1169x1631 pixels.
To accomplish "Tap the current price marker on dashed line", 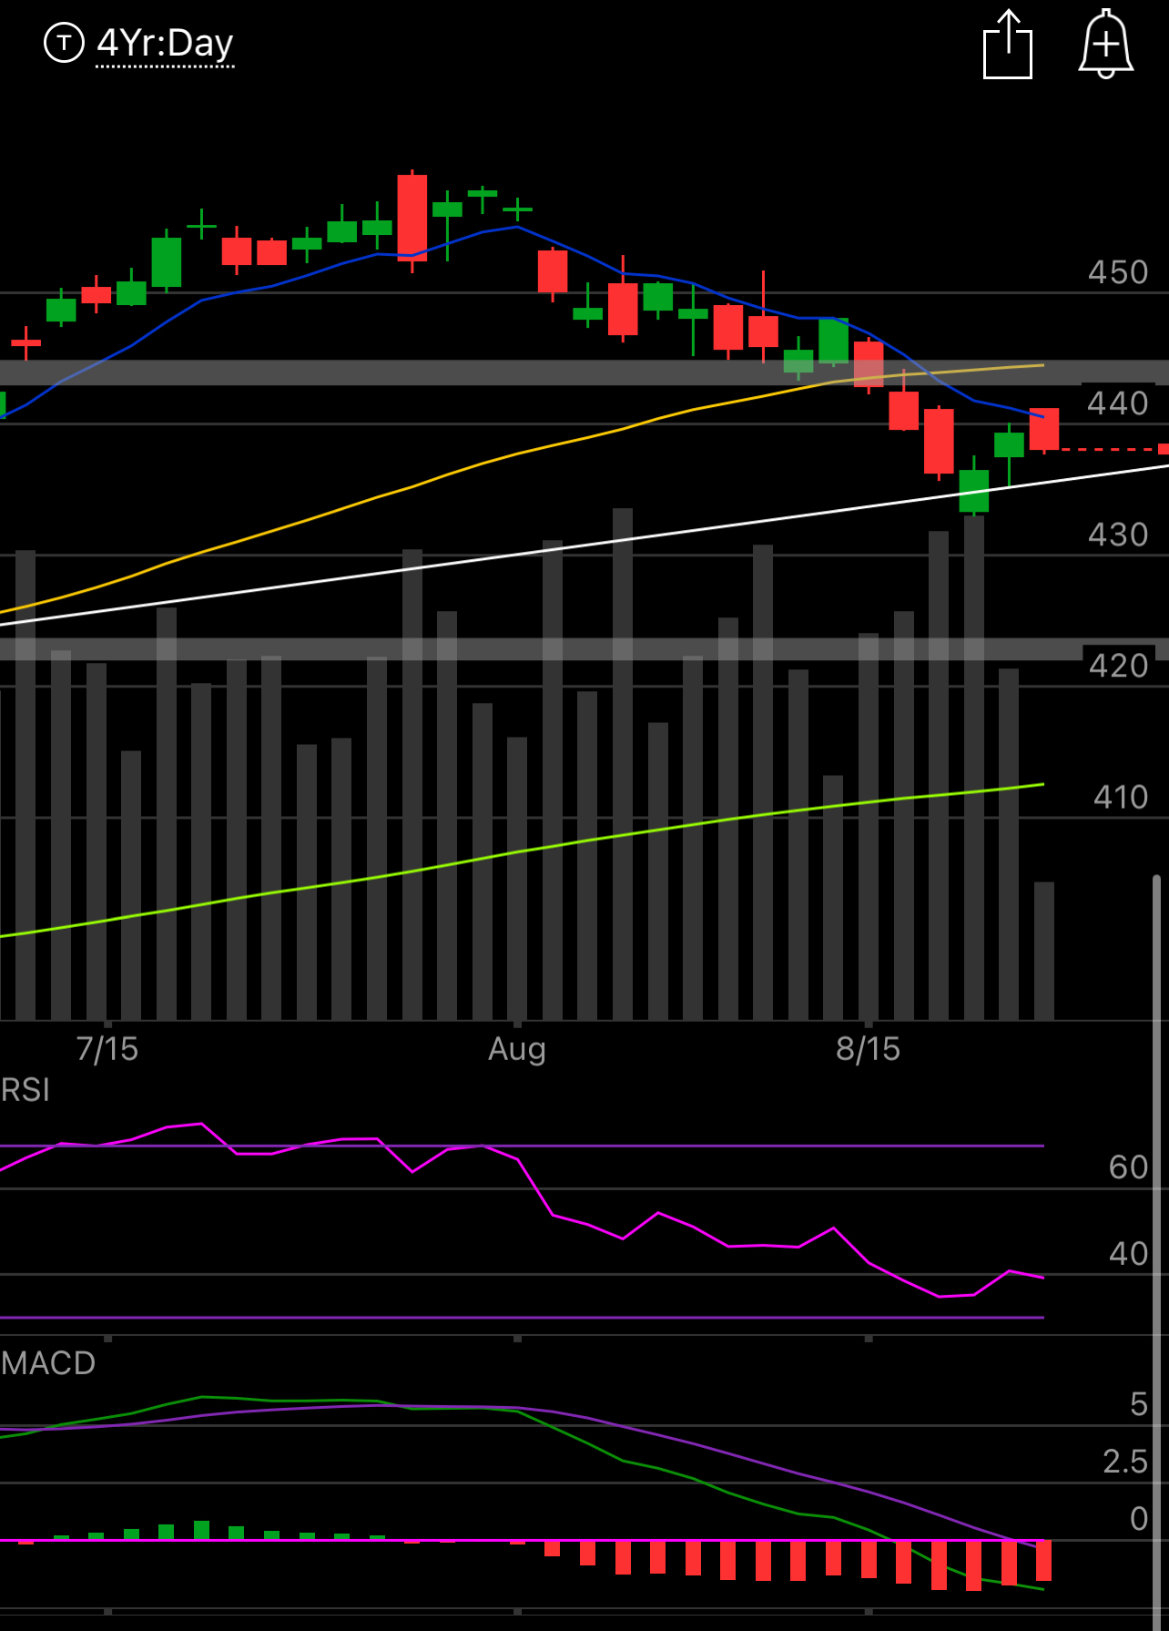I will pos(1164,449).
